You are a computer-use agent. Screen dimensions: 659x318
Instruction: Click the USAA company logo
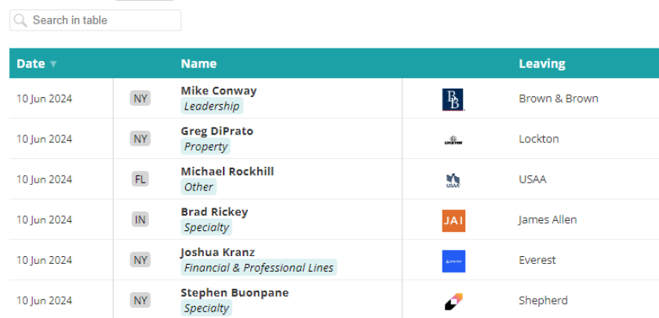click(453, 180)
